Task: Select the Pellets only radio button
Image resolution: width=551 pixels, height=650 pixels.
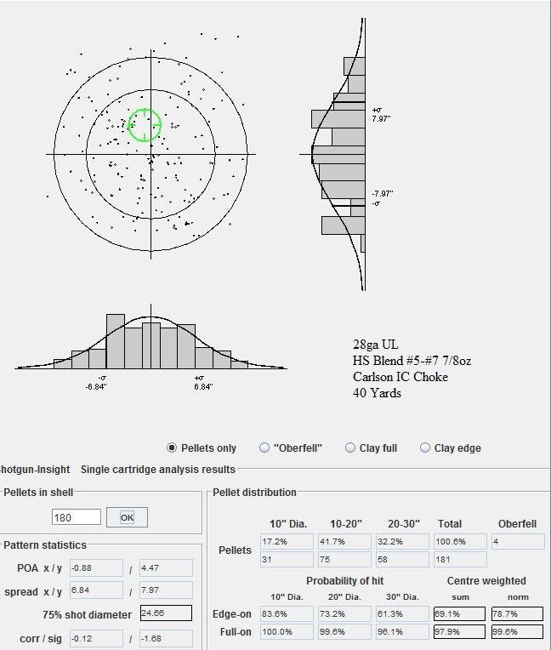Action: click(173, 448)
